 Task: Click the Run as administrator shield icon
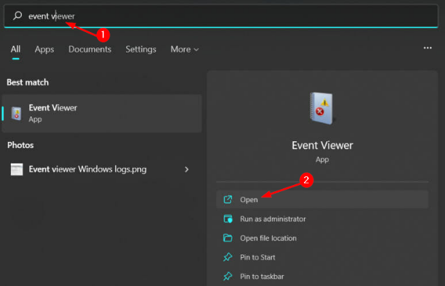pos(228,219)
